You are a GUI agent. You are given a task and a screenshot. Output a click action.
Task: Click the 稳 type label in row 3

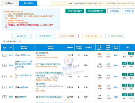(11, 77)
